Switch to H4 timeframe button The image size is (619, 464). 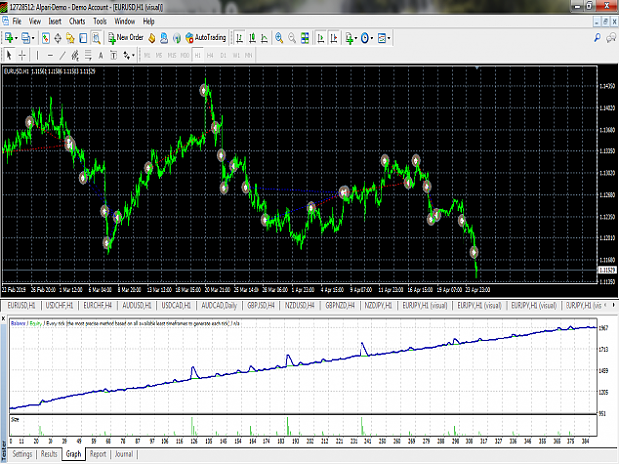coord(210,56)
